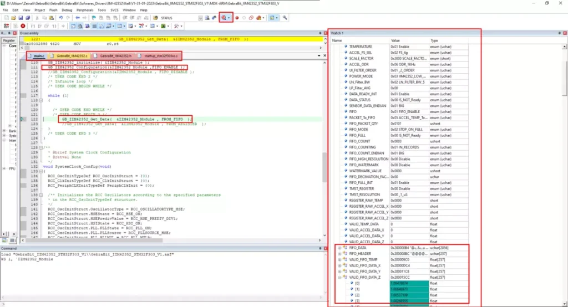
Task: Click the Watch 1 vertical scrollbar
Action: click(564, 175)
